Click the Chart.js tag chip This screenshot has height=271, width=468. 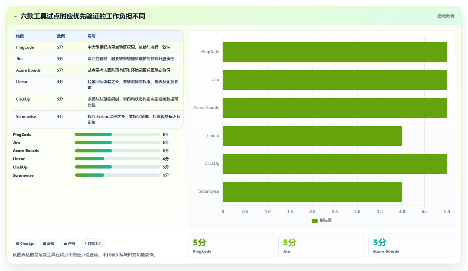coord(25,243)
